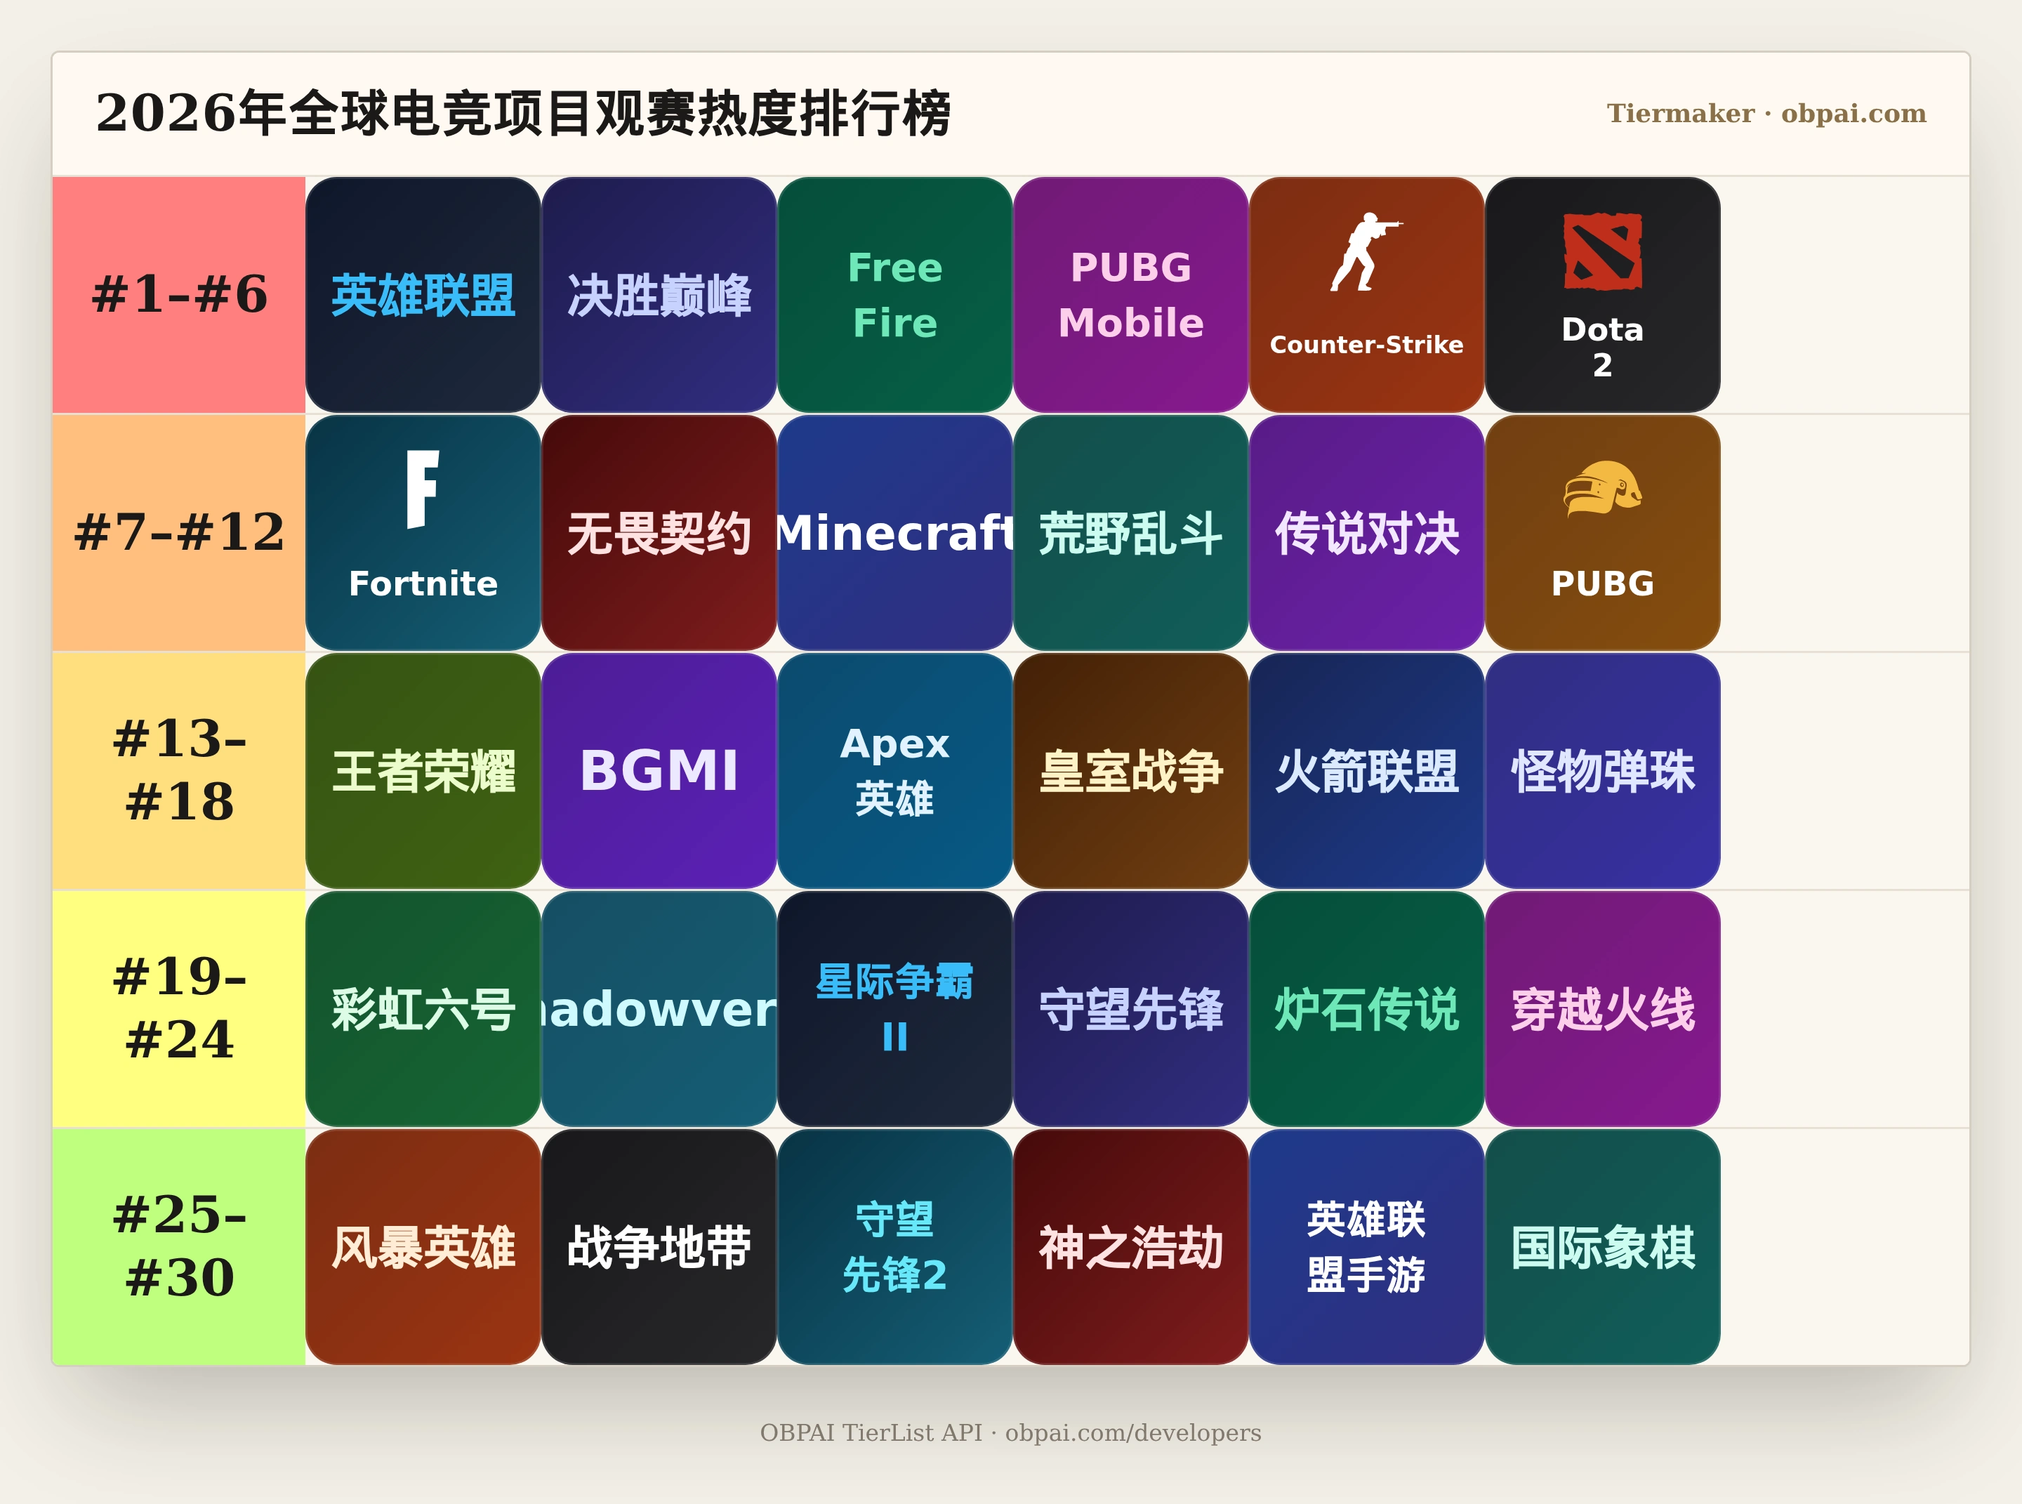Select the 国际象棋 tile
This screenshot has height=1504, width=2022.
[1602, 1247]
